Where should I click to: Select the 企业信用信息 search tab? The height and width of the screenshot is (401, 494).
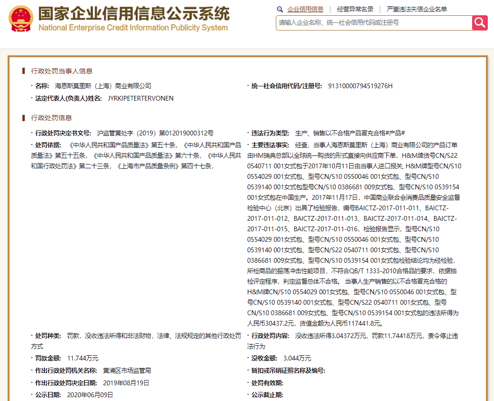(x=305, y=9)
